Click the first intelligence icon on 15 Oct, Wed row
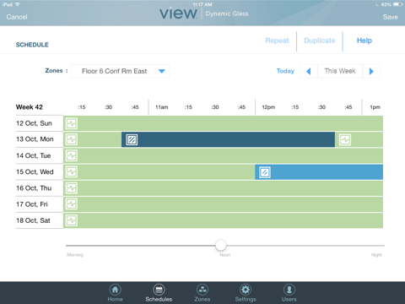 (72, 172)
